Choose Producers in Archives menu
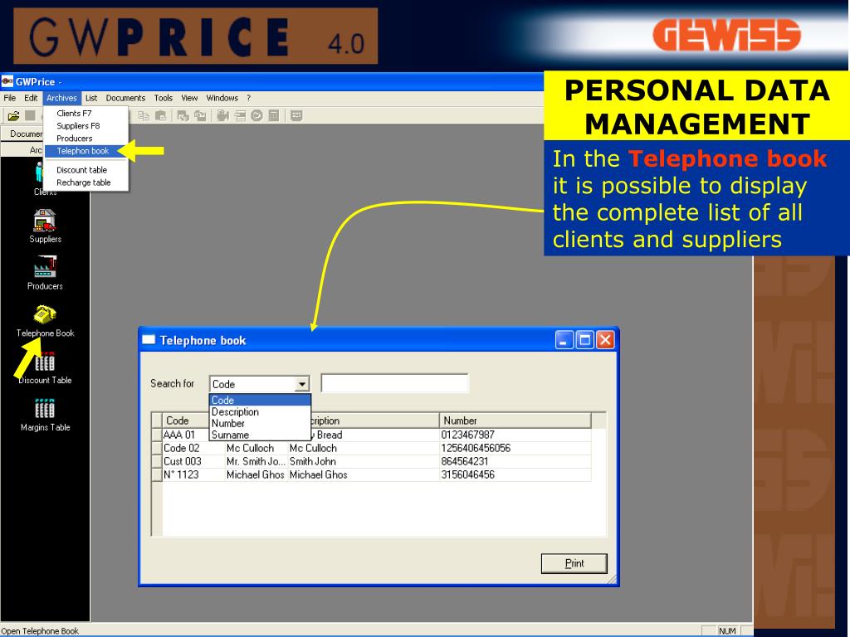 86,139
